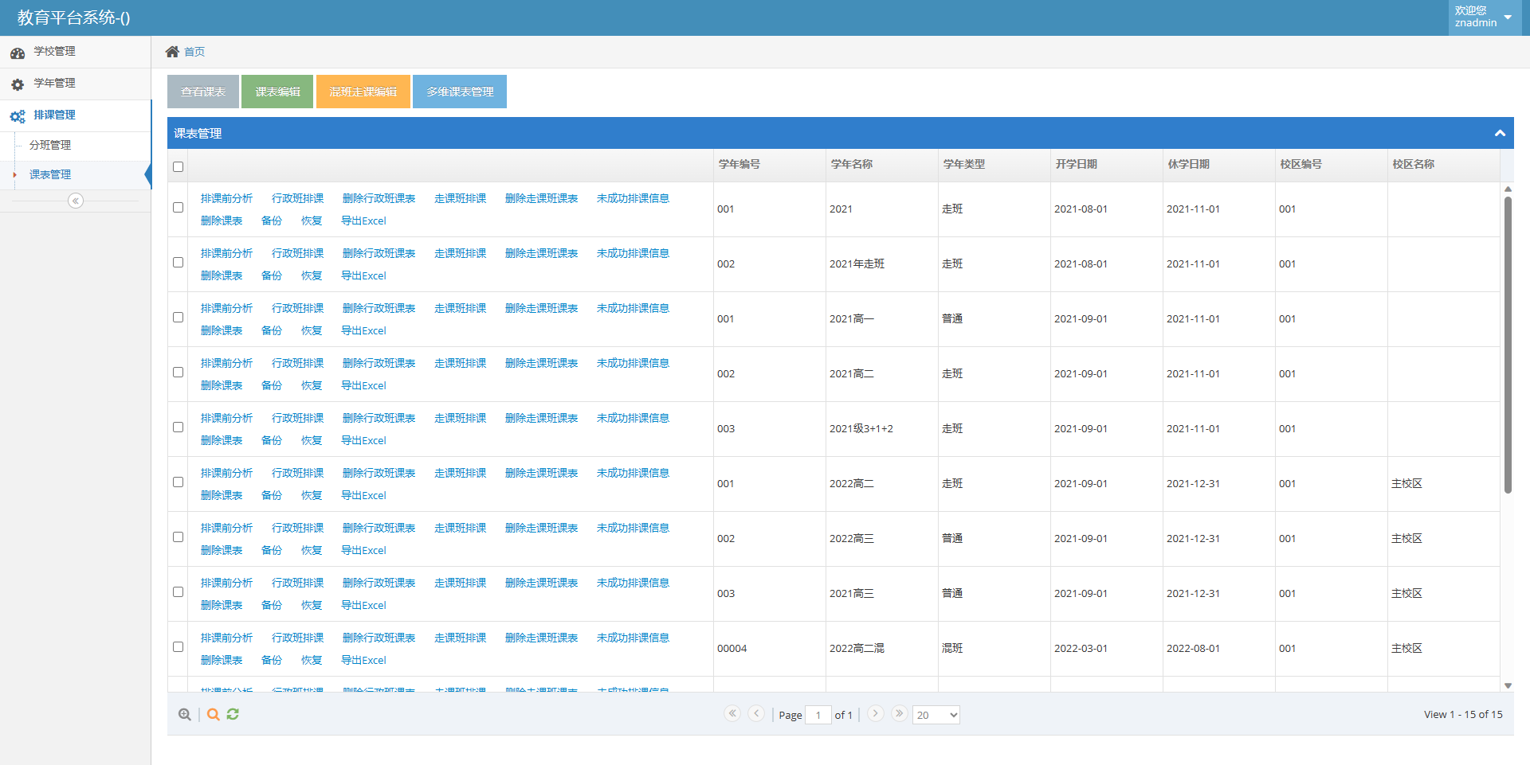Click the table vertical scrollbar thumb
The height and width of the screenshot is (765, 1530).
tap(1508, 345)
